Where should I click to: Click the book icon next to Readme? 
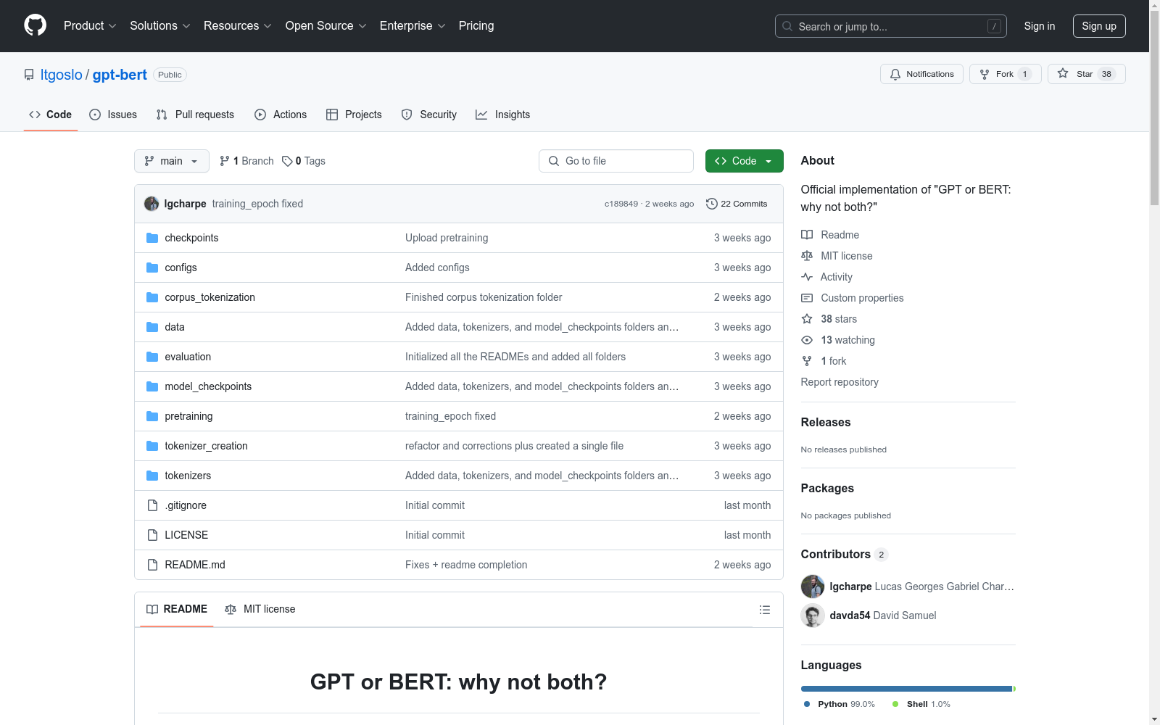807,235
